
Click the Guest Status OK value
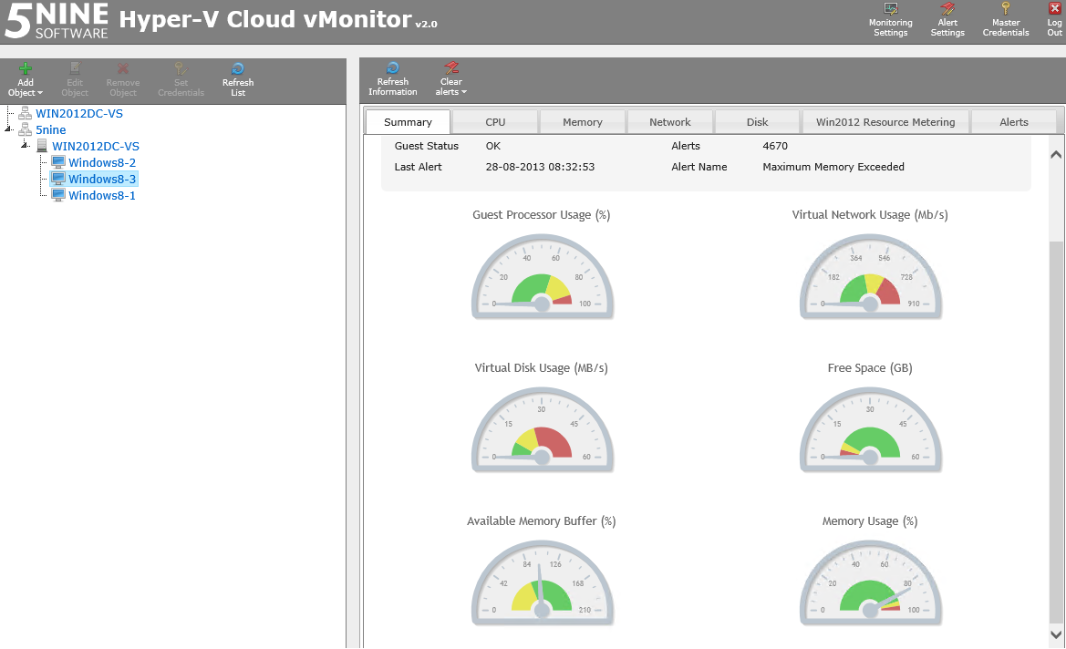coord(493,146)
